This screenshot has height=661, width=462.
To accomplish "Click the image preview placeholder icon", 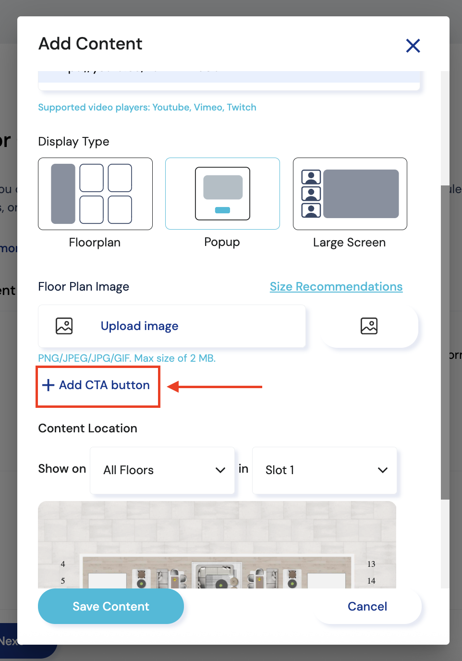I will [x=369, y=326].
